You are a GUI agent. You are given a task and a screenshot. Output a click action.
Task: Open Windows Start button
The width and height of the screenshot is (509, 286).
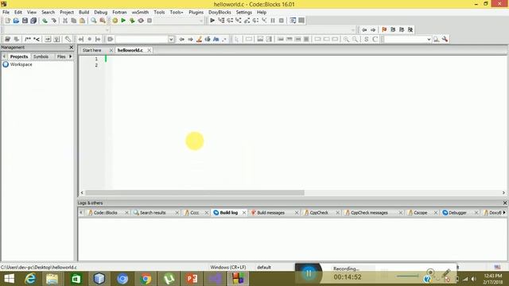click(x=9, y=279)
